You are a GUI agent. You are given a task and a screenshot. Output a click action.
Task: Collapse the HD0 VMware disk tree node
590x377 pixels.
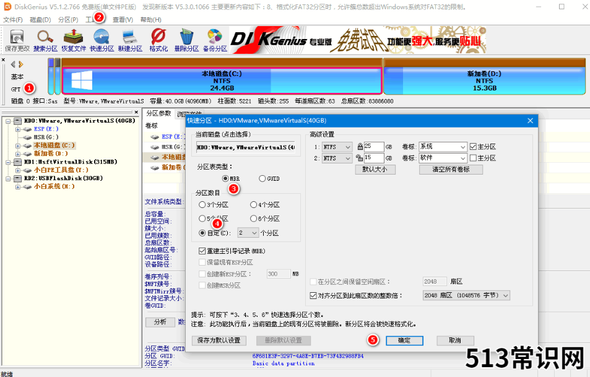tap(8, 121)
